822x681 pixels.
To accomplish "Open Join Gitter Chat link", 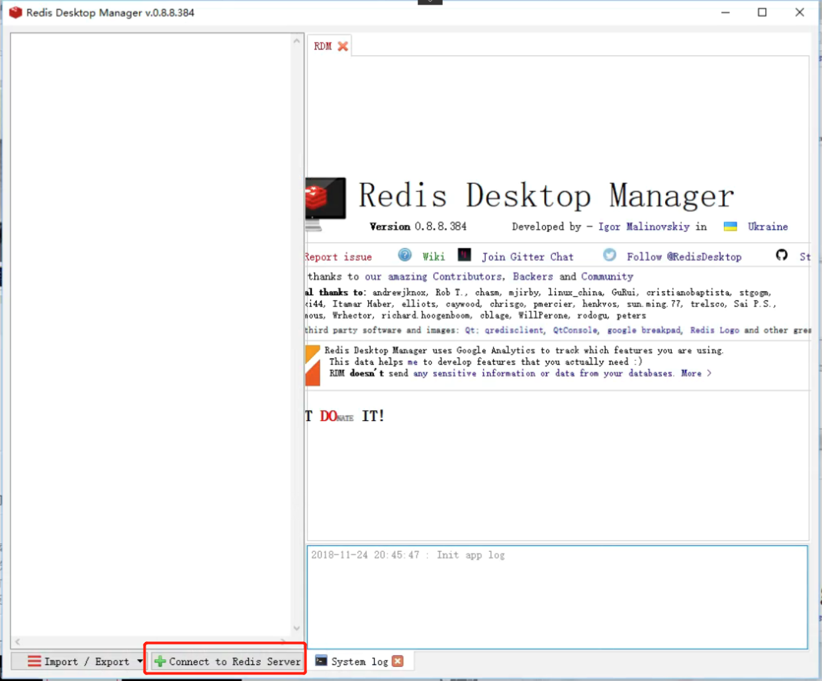I will [x=527, y=257].
